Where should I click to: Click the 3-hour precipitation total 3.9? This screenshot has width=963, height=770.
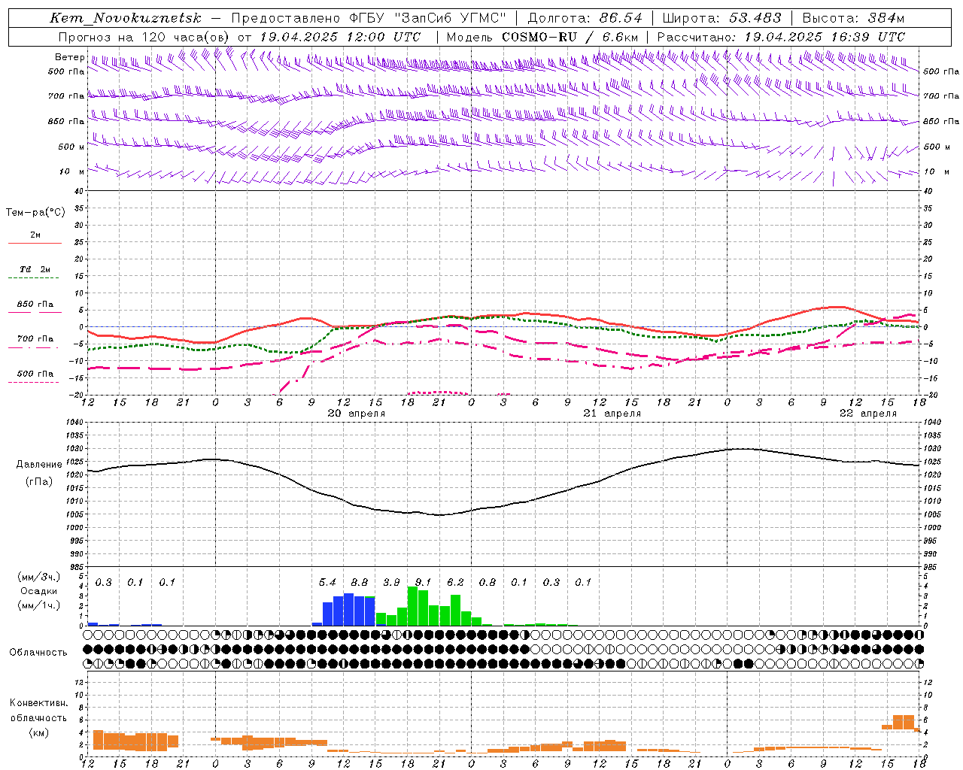(x=391, y=582)
